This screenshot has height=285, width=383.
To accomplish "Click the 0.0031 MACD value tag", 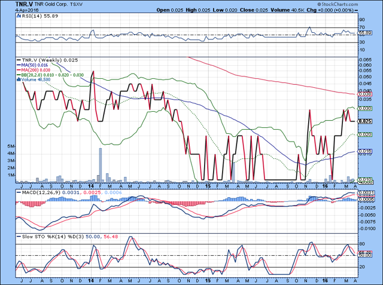I will click(366, 192).
